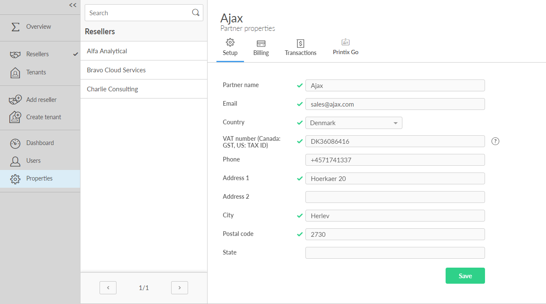Click the search magnifier icon
The image size is (546, 304).
pos(196,13)
